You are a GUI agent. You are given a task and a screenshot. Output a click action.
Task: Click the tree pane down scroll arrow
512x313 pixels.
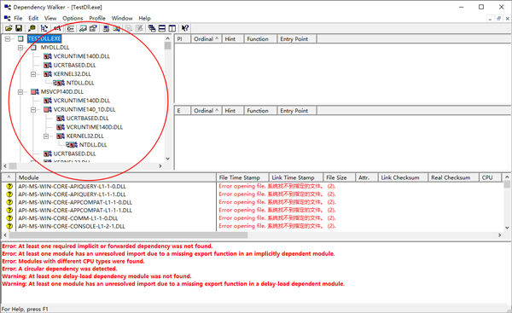point(168,159)
